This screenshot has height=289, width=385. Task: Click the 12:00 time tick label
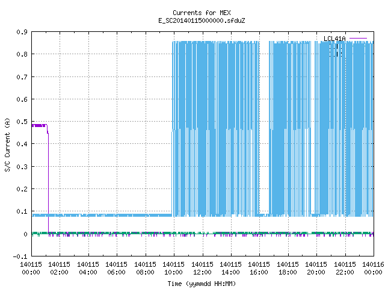[202, 272]
